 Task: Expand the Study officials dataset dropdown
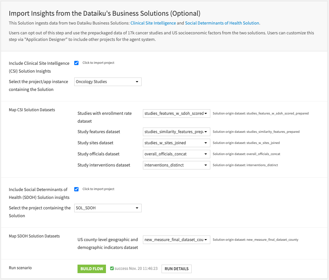[x=177, y=154]
